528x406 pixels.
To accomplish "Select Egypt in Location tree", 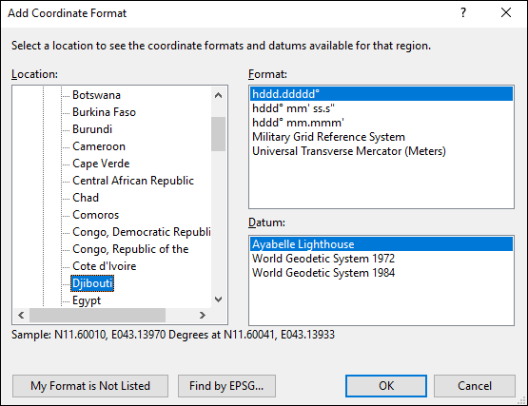I will pyautogui.click(x=87, y=300).
